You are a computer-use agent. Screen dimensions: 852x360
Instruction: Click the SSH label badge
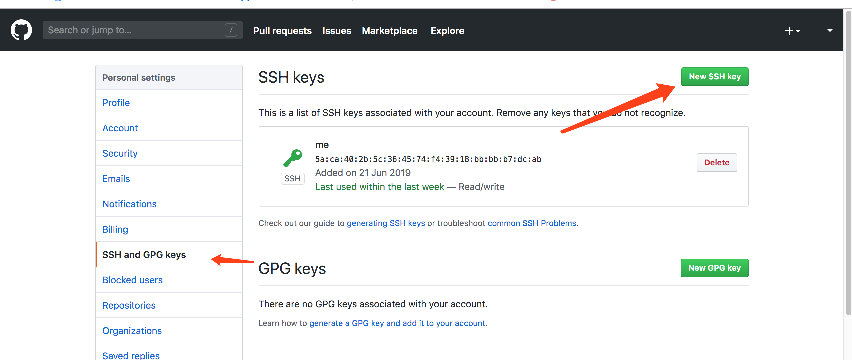pyautogui.click(x=292, y=179)
